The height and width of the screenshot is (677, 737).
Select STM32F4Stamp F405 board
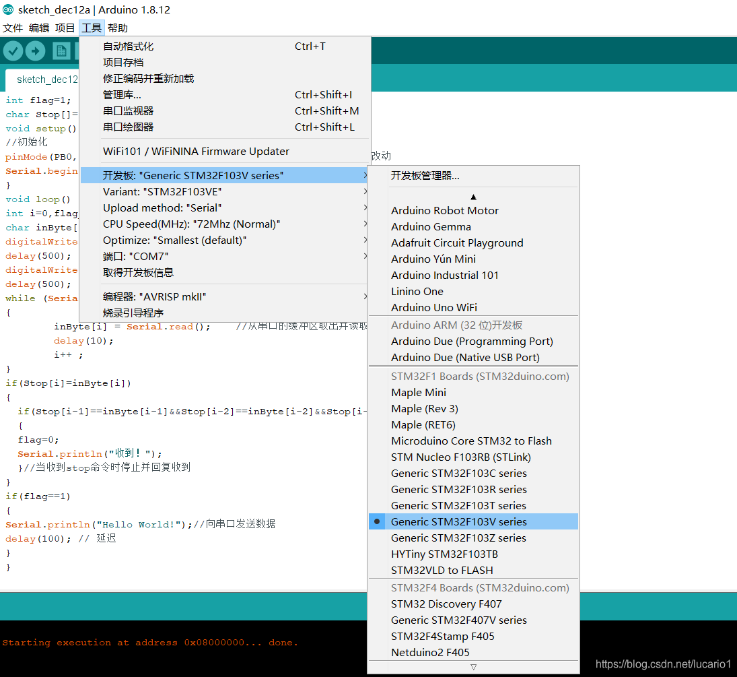coord(473,636)
